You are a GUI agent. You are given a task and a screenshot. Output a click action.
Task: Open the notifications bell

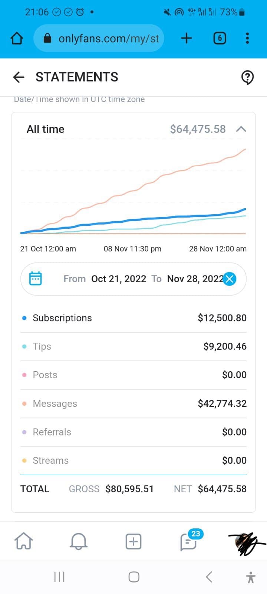tap(79, 541)
